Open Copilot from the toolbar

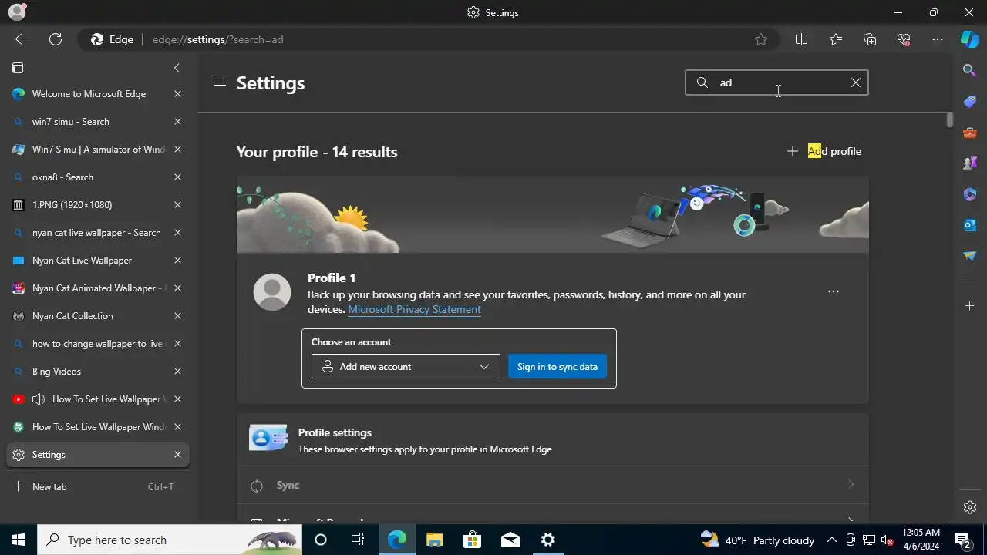tap(970, 39)
